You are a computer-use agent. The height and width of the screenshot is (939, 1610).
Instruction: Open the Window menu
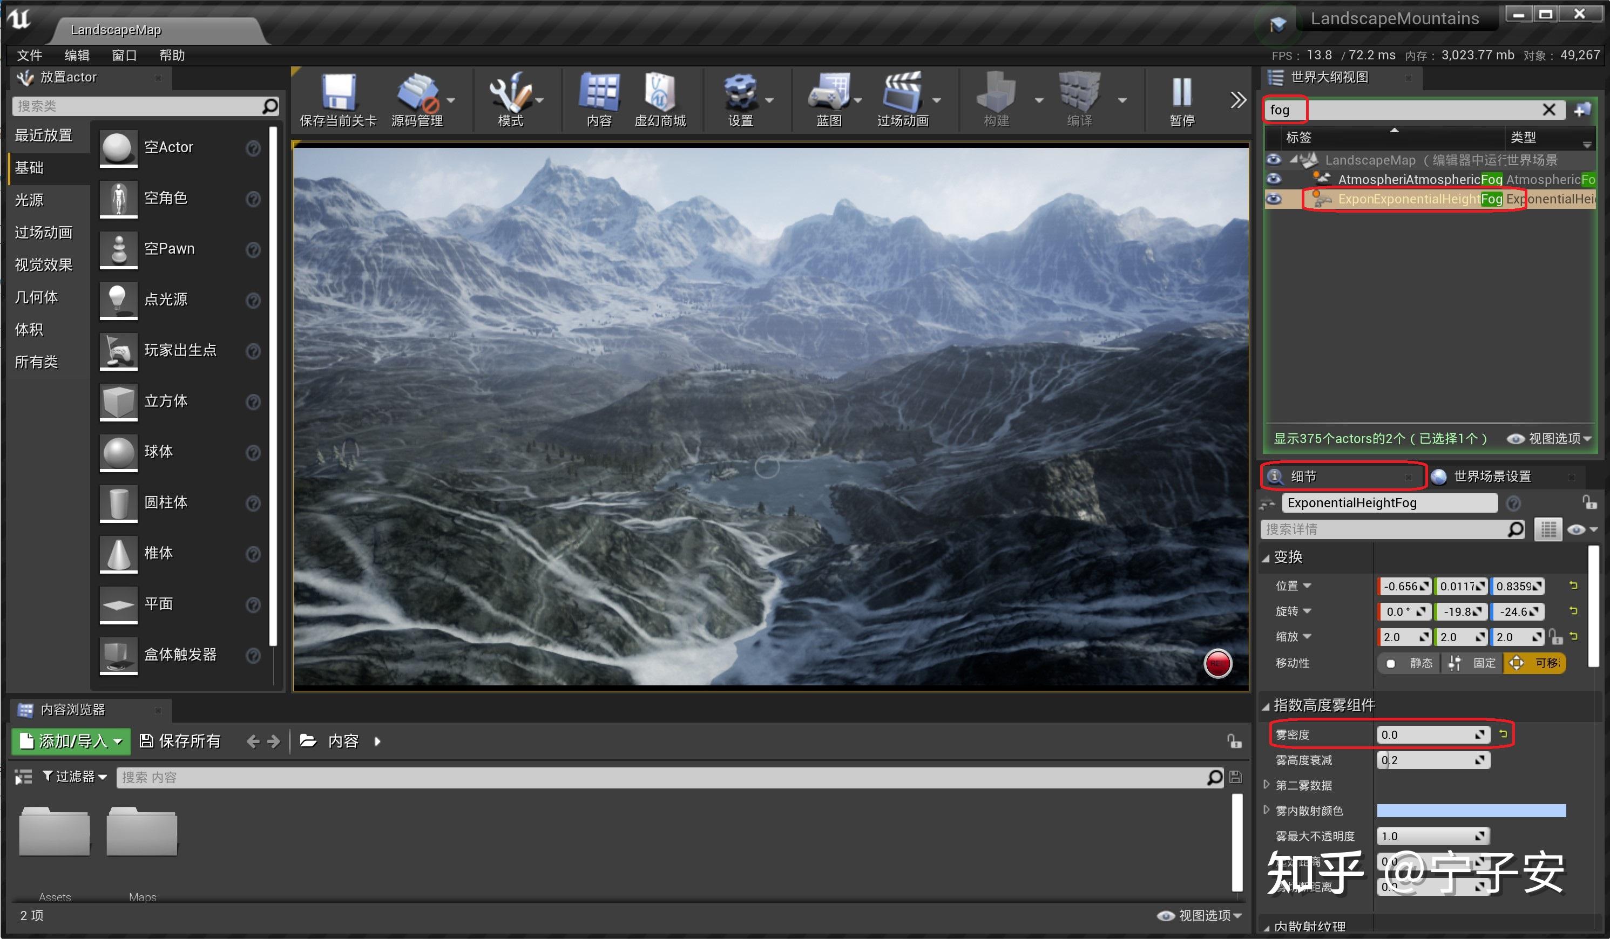(x=125, y=56)
